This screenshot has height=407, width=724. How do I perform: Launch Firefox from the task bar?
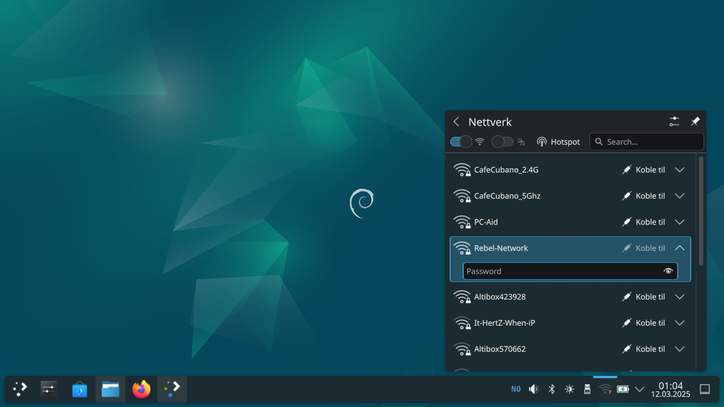pos(141,389)
